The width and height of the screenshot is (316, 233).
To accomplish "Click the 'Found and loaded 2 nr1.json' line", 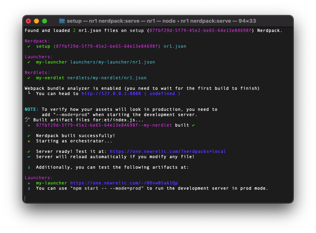I will [x=154, y=31].
